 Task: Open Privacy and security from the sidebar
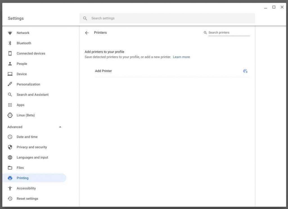[x=32, y=147]
